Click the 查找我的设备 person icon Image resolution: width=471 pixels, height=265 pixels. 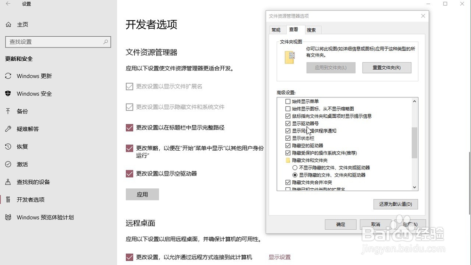[x=8, y=182]
